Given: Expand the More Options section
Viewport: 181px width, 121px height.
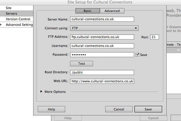Looking at the screenshot, I should coord(41,92).
